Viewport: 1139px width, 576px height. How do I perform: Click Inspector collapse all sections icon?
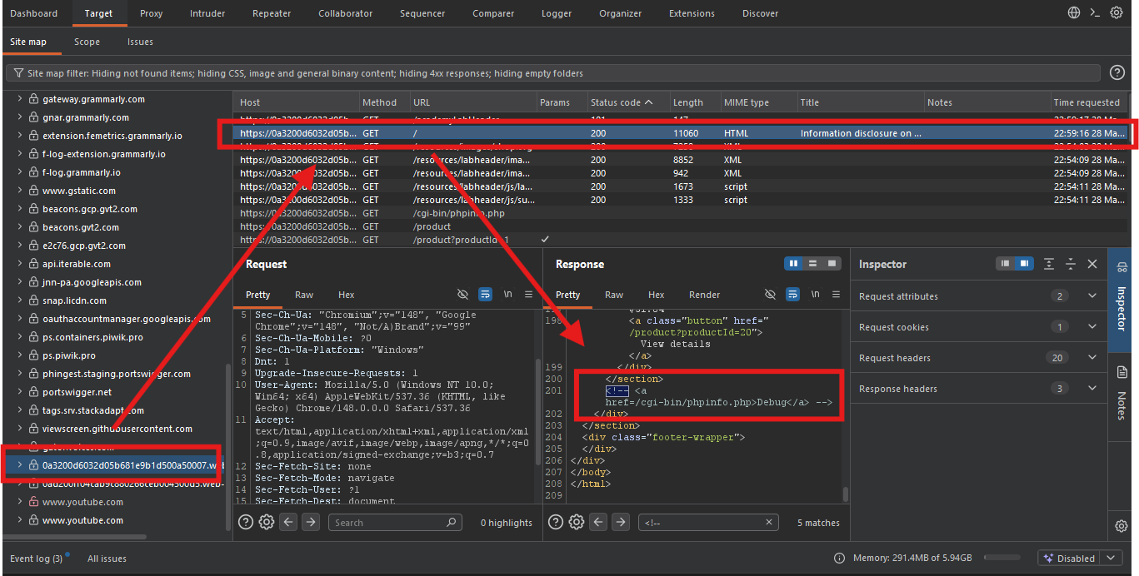[x=1071, y=264]
